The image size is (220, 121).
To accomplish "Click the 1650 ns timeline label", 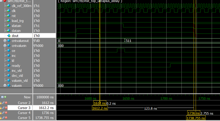I will tap(128, 99).
